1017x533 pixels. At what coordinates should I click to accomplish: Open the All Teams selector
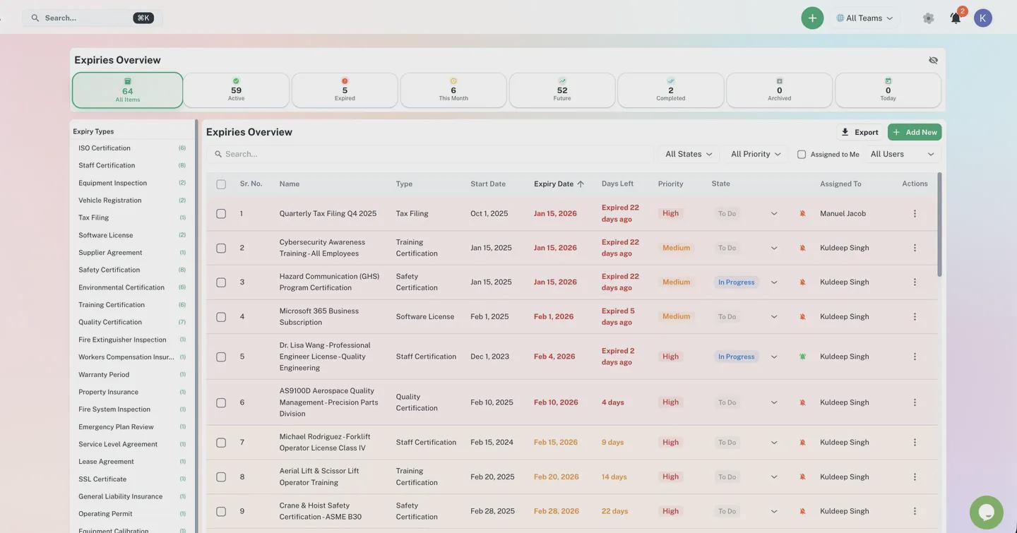click(x=864, y=18)
